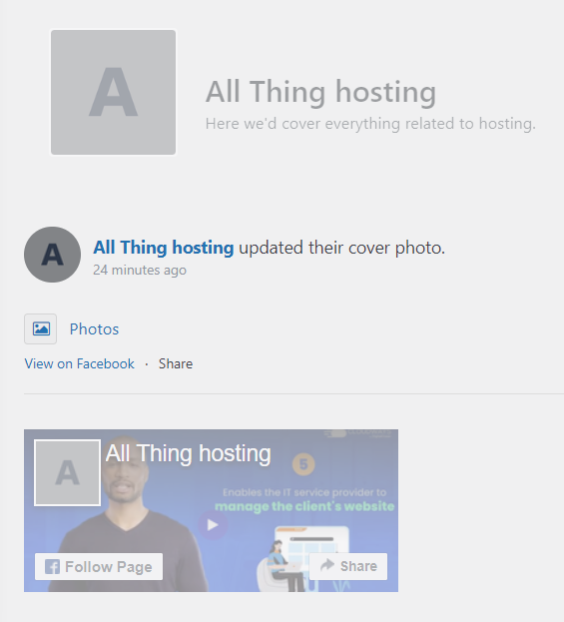Play the cover video

(x=213, y=525)
